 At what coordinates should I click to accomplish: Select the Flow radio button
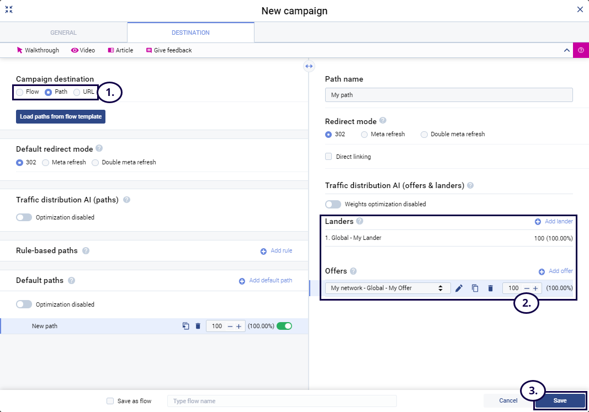tap(20, 92)
